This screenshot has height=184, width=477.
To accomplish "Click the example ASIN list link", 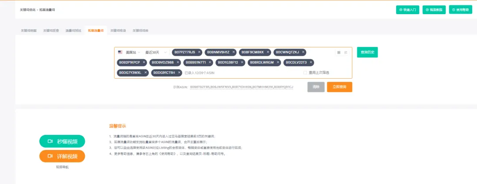I will point(242,87).
